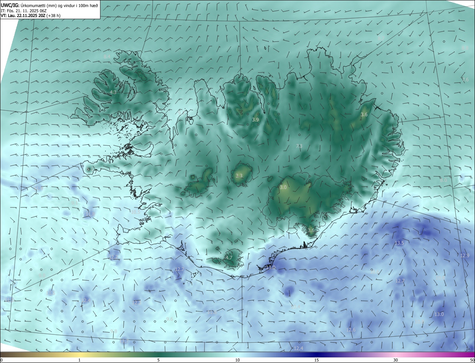Click the 5 tick on the color scale
The image size is (475, 363).
[x=158, y=360]
